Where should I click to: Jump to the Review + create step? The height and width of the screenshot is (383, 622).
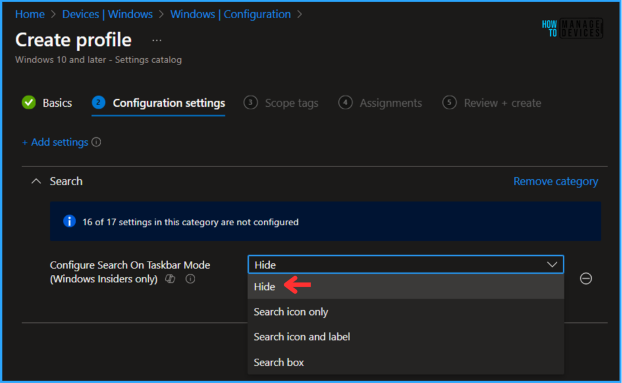492,103
